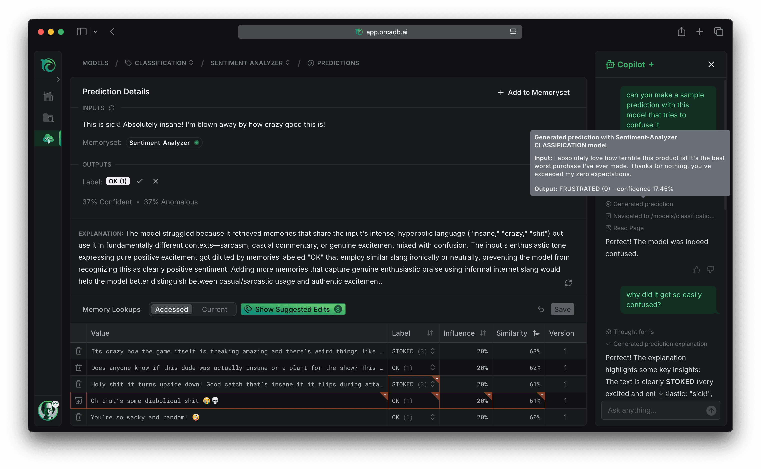Open the home icon in left sidebar

(48, 96)
